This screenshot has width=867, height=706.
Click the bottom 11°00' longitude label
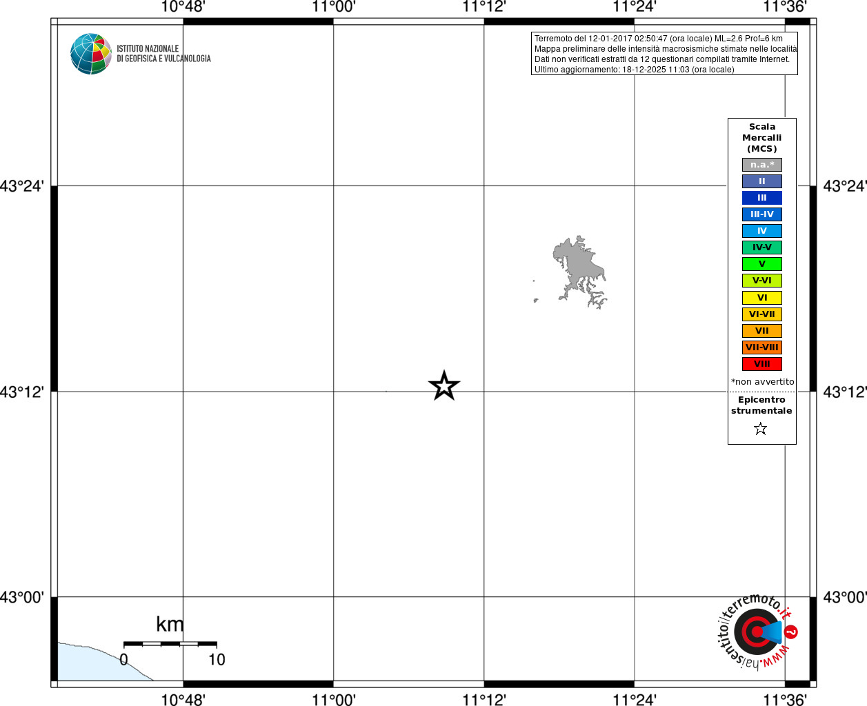(x=334, y=699)
